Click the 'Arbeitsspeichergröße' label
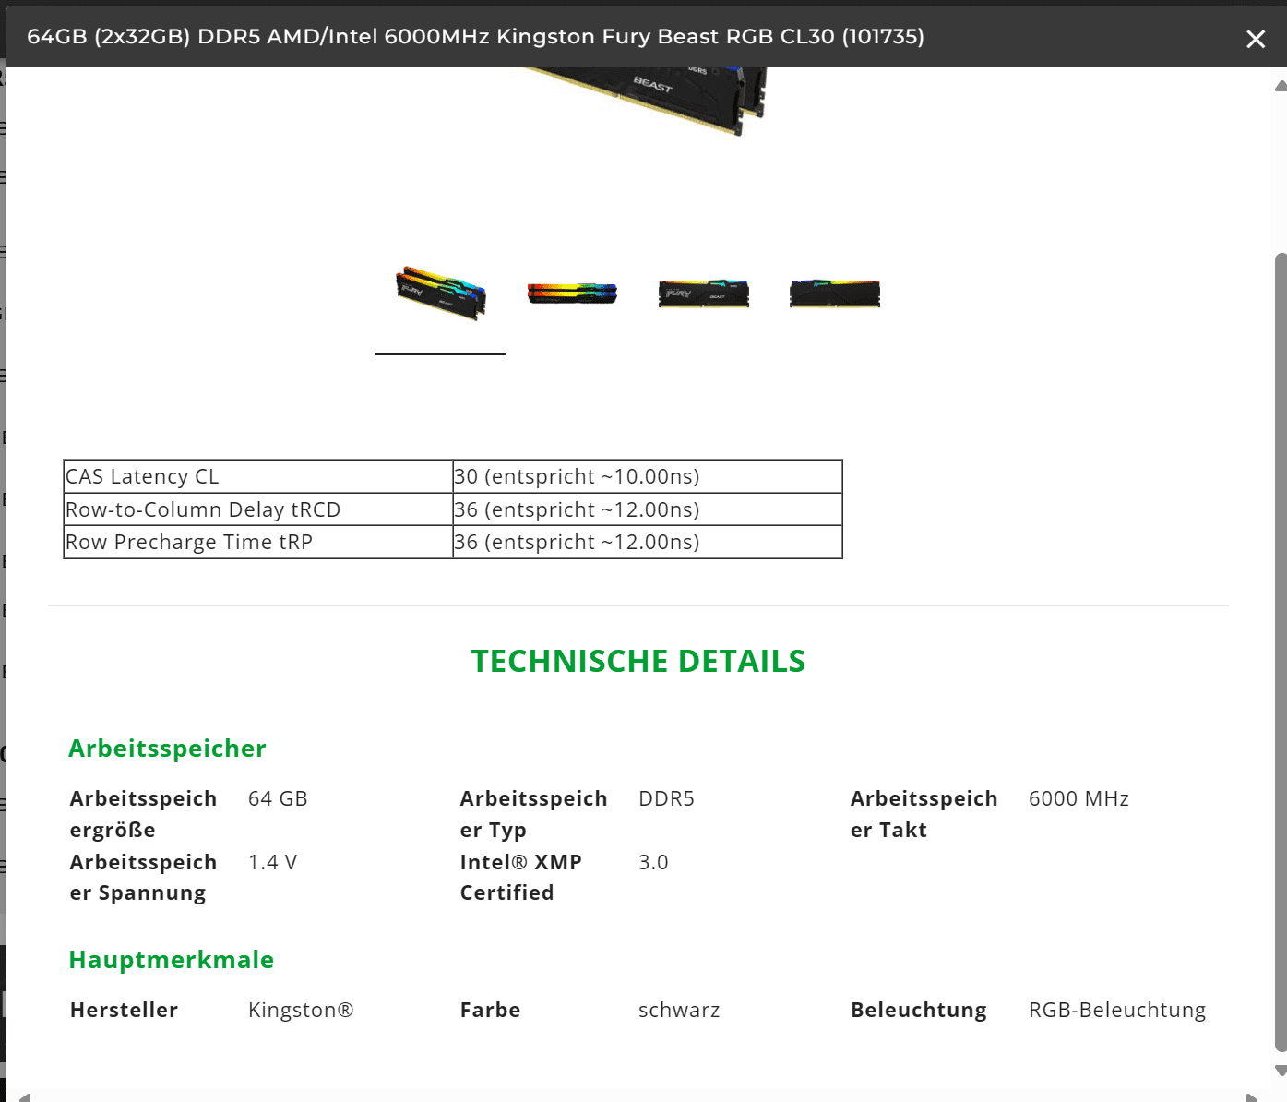1287x1102 pixels. click(143, 814)
